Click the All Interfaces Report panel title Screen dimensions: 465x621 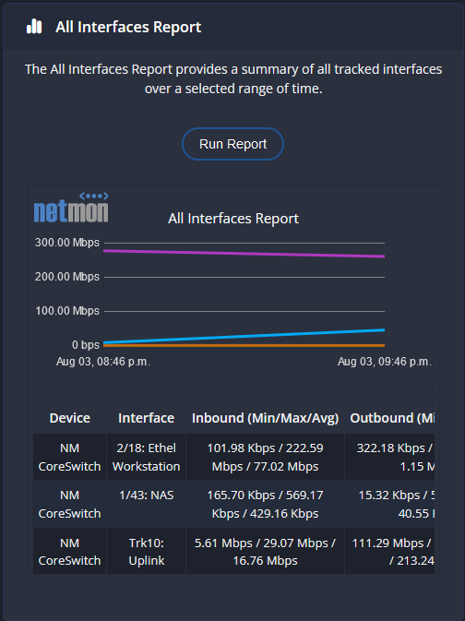tap(128, 27)
